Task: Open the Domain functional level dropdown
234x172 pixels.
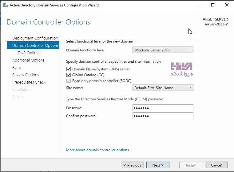Action: point(163,50)
